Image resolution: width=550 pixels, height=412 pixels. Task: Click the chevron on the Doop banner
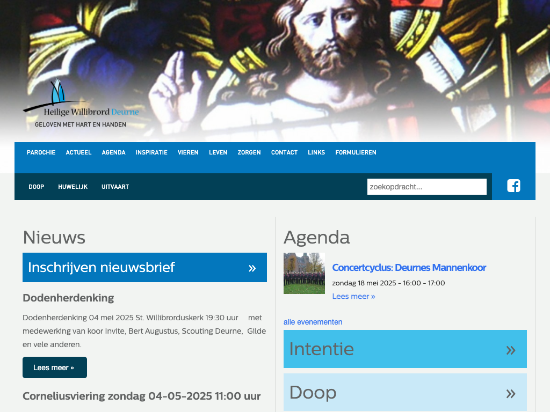510,393
